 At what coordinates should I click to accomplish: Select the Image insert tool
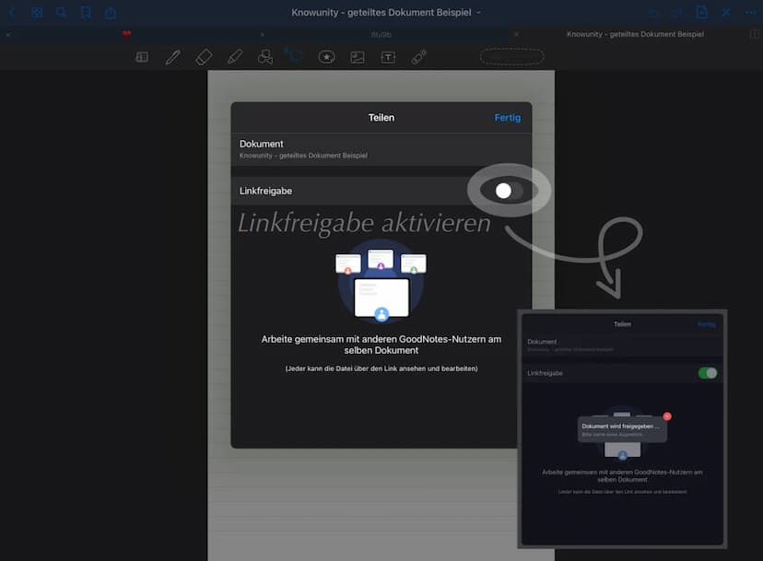pyautogui.click(x=358, y=57)
